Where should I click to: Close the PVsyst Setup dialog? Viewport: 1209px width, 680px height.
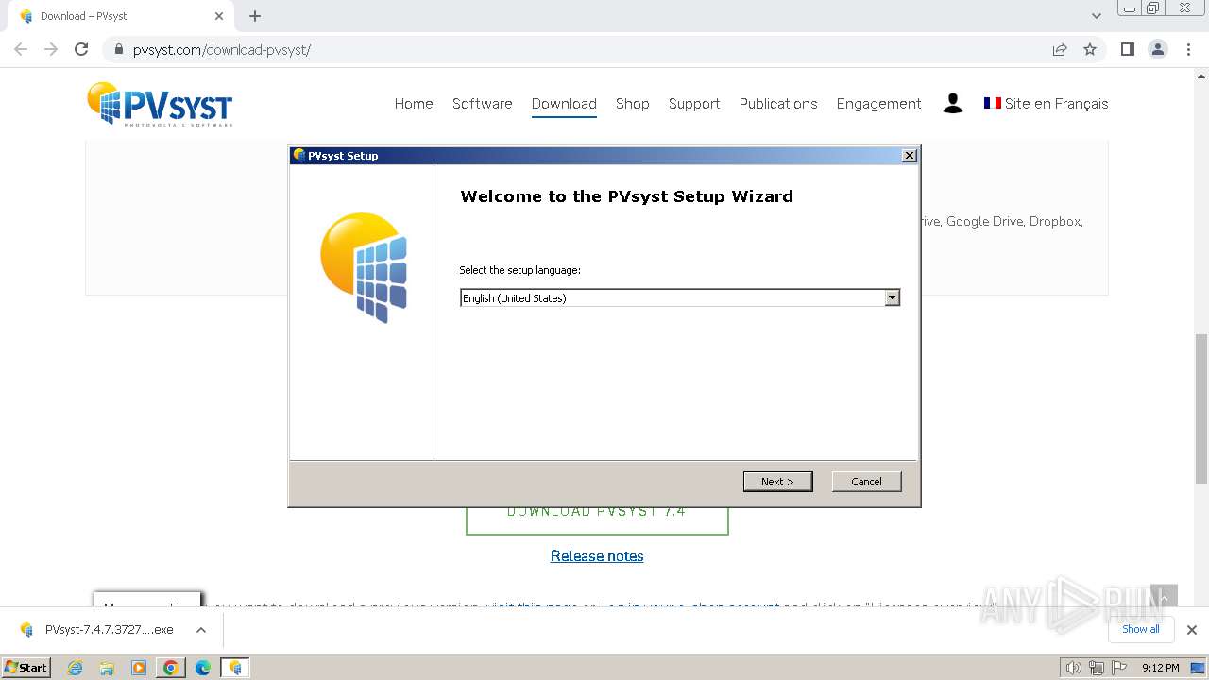point(909,156)
